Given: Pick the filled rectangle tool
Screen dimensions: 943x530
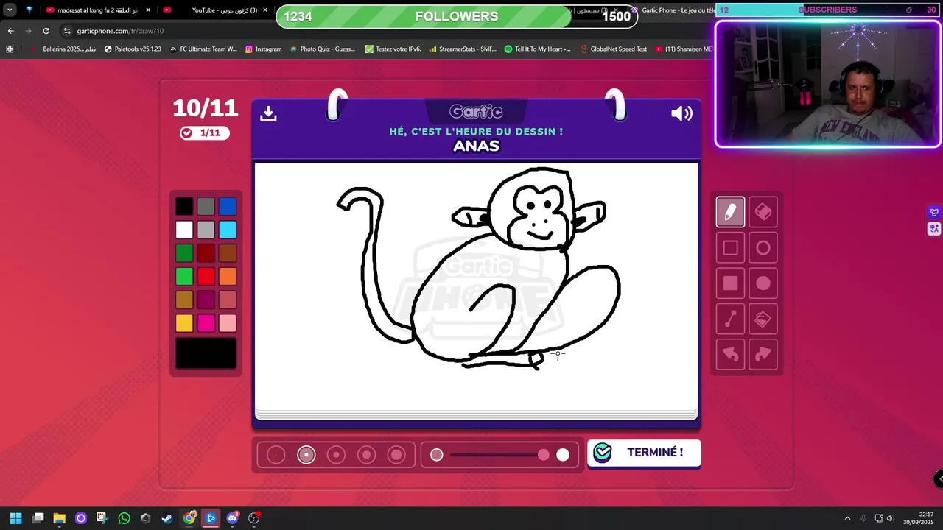Looking at the screenshot, I should 730,283.
